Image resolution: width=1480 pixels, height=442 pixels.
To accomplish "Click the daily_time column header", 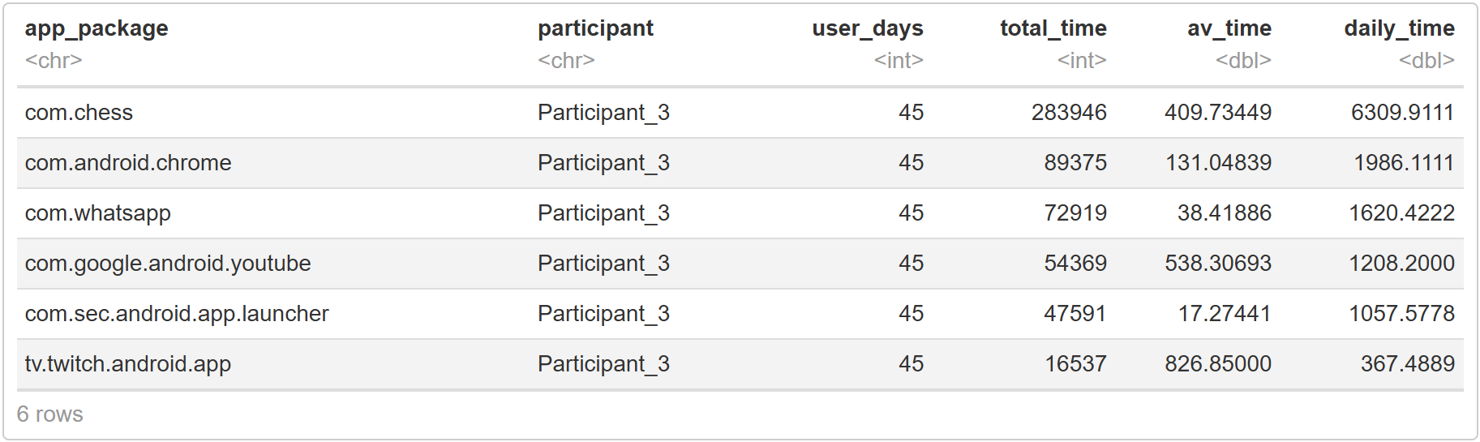I will tap(1399, 28).
